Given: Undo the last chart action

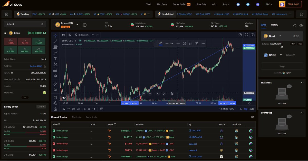Looking at the screenshot, I should click(x=93, y=35).
